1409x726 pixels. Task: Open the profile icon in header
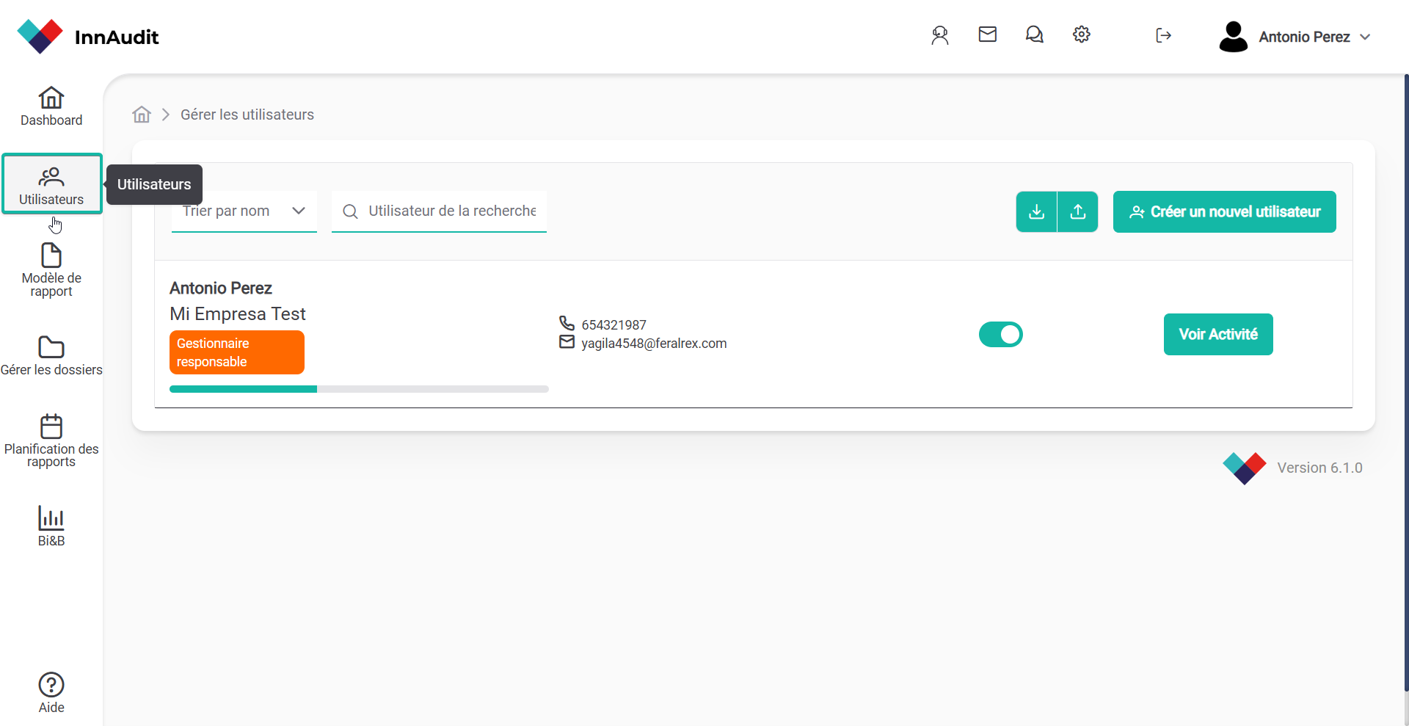939,35
